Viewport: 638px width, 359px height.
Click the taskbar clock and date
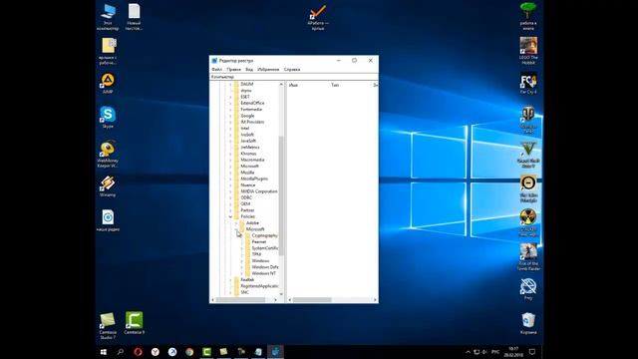[513, 352]
